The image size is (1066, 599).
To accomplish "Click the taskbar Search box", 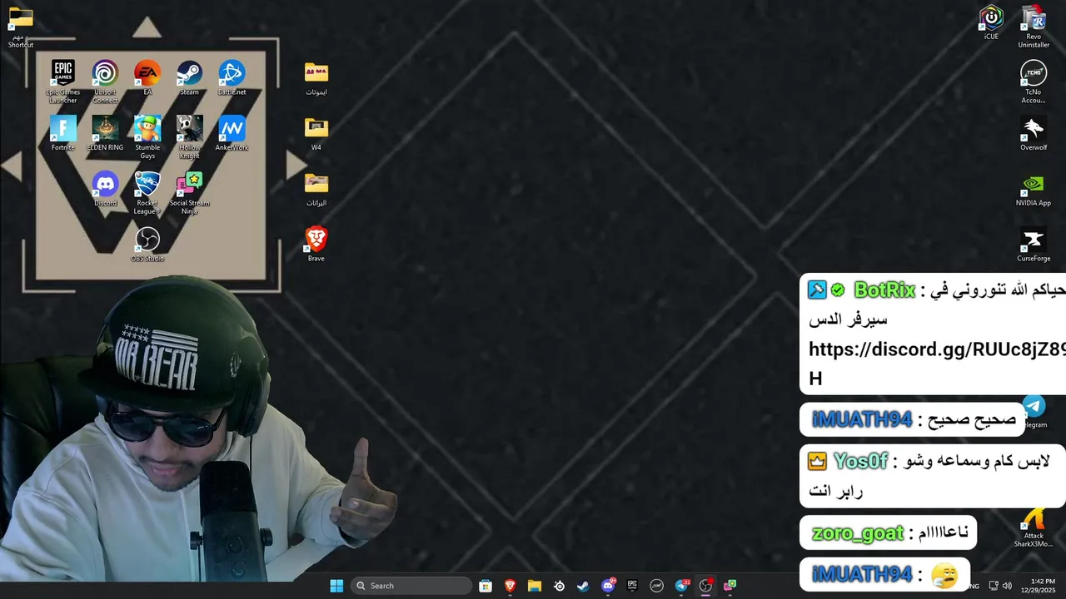I will point(411,586).
